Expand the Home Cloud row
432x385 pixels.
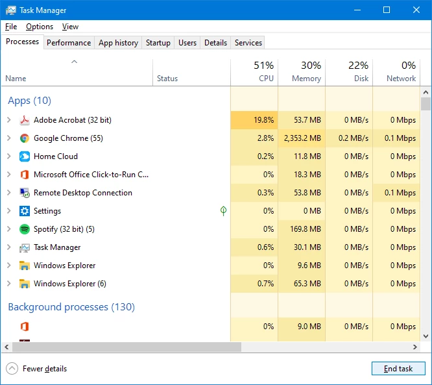(9, 156)
